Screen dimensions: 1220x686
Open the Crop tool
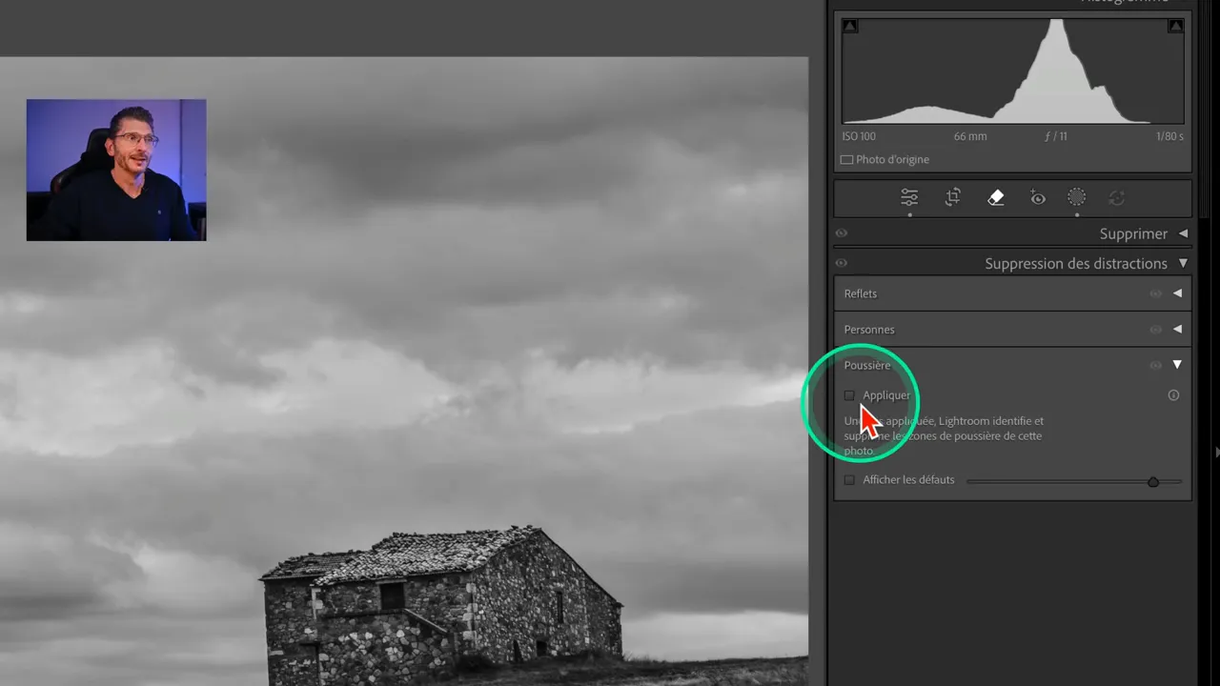click(x=952, y=196)
